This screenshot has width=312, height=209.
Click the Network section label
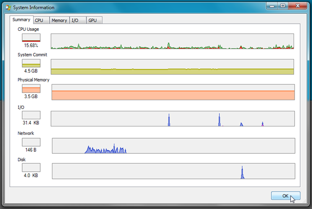coord(26,134)
